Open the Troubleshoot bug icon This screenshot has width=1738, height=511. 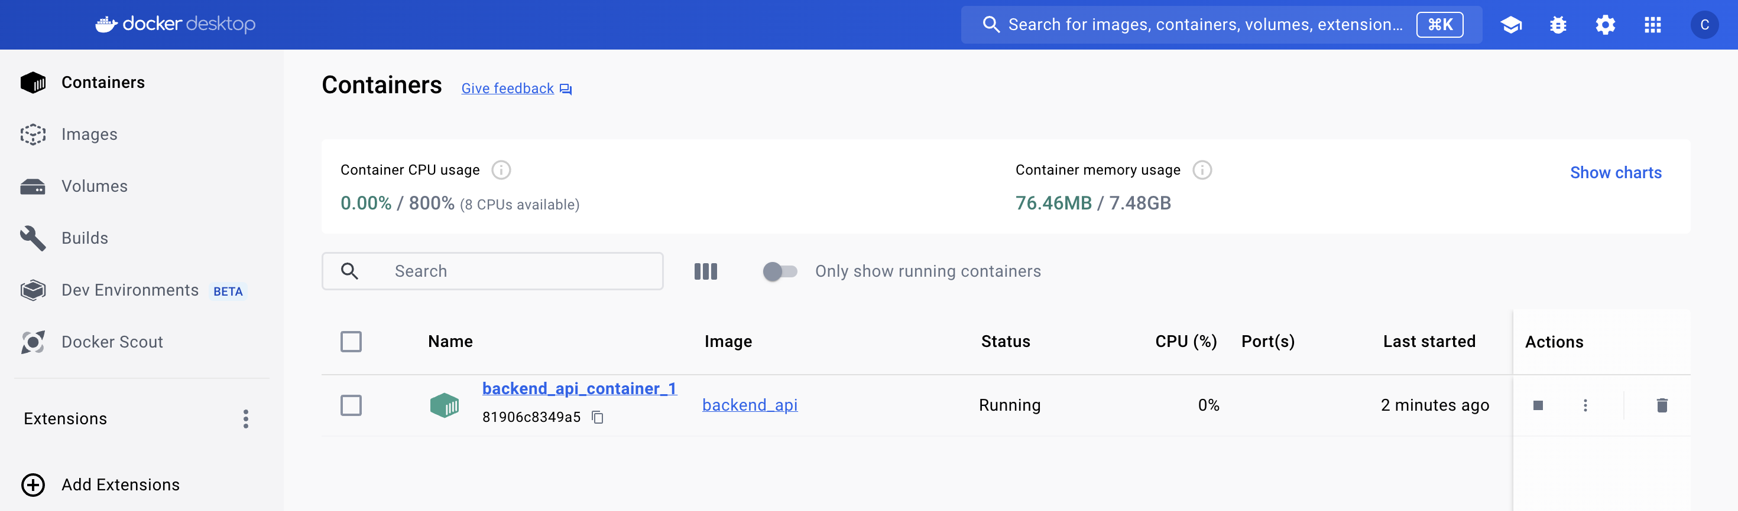(1558, 25)
